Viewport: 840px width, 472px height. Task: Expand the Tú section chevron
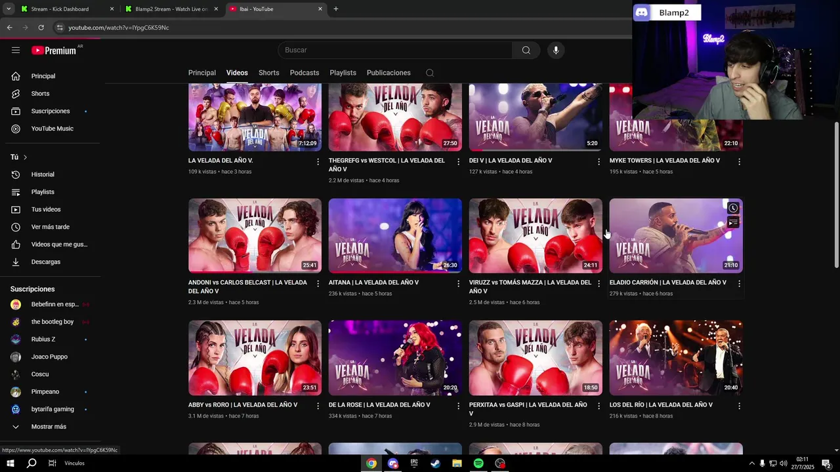25,157
